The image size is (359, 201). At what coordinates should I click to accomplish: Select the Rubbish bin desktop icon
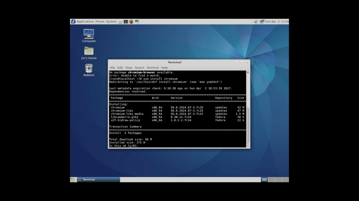tap(89, 70)
